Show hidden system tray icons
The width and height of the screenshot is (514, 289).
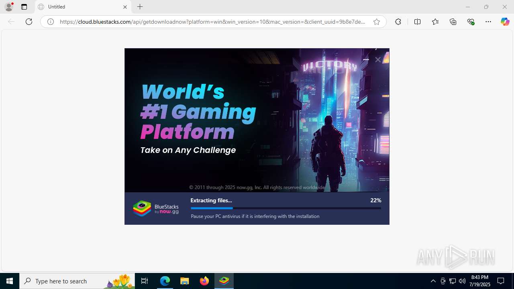(433, 281)
